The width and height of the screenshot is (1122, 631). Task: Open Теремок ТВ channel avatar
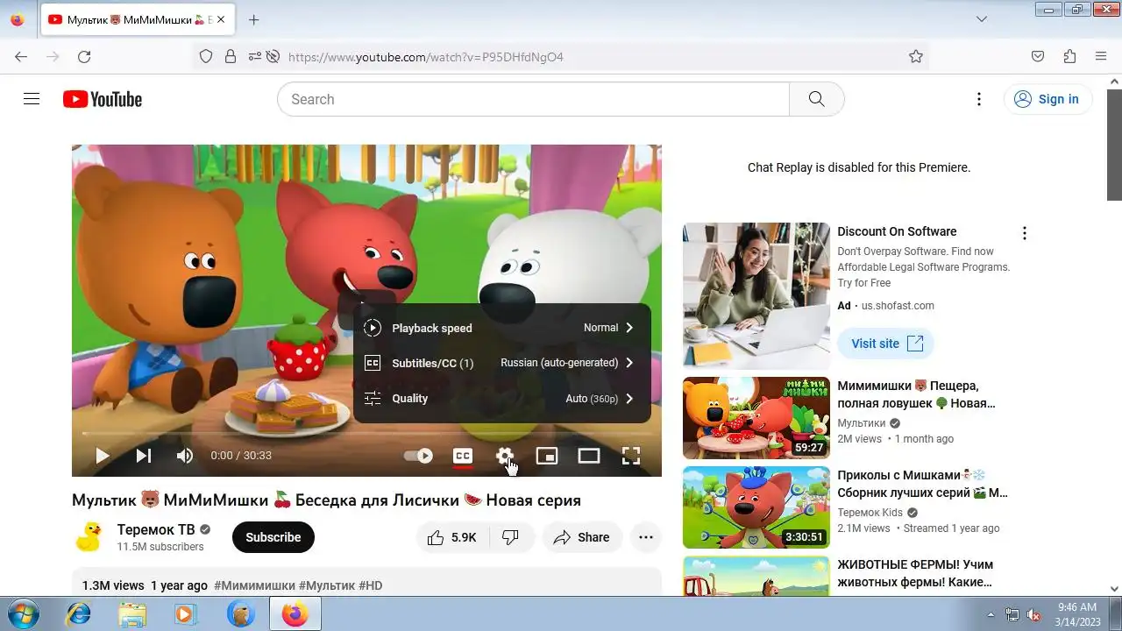point(89,537)
